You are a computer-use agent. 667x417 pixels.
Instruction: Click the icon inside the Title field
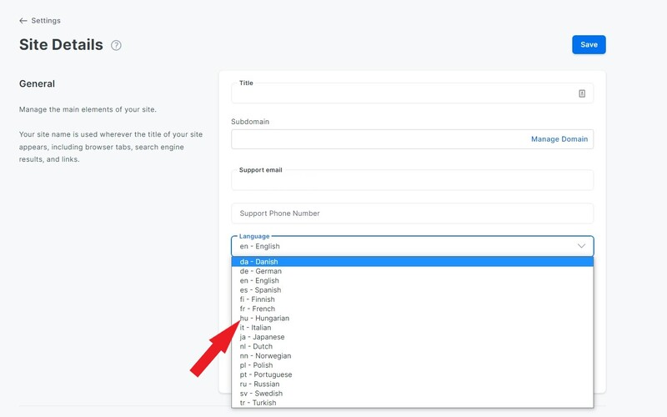pyautogui.click(x=582, y=93)
